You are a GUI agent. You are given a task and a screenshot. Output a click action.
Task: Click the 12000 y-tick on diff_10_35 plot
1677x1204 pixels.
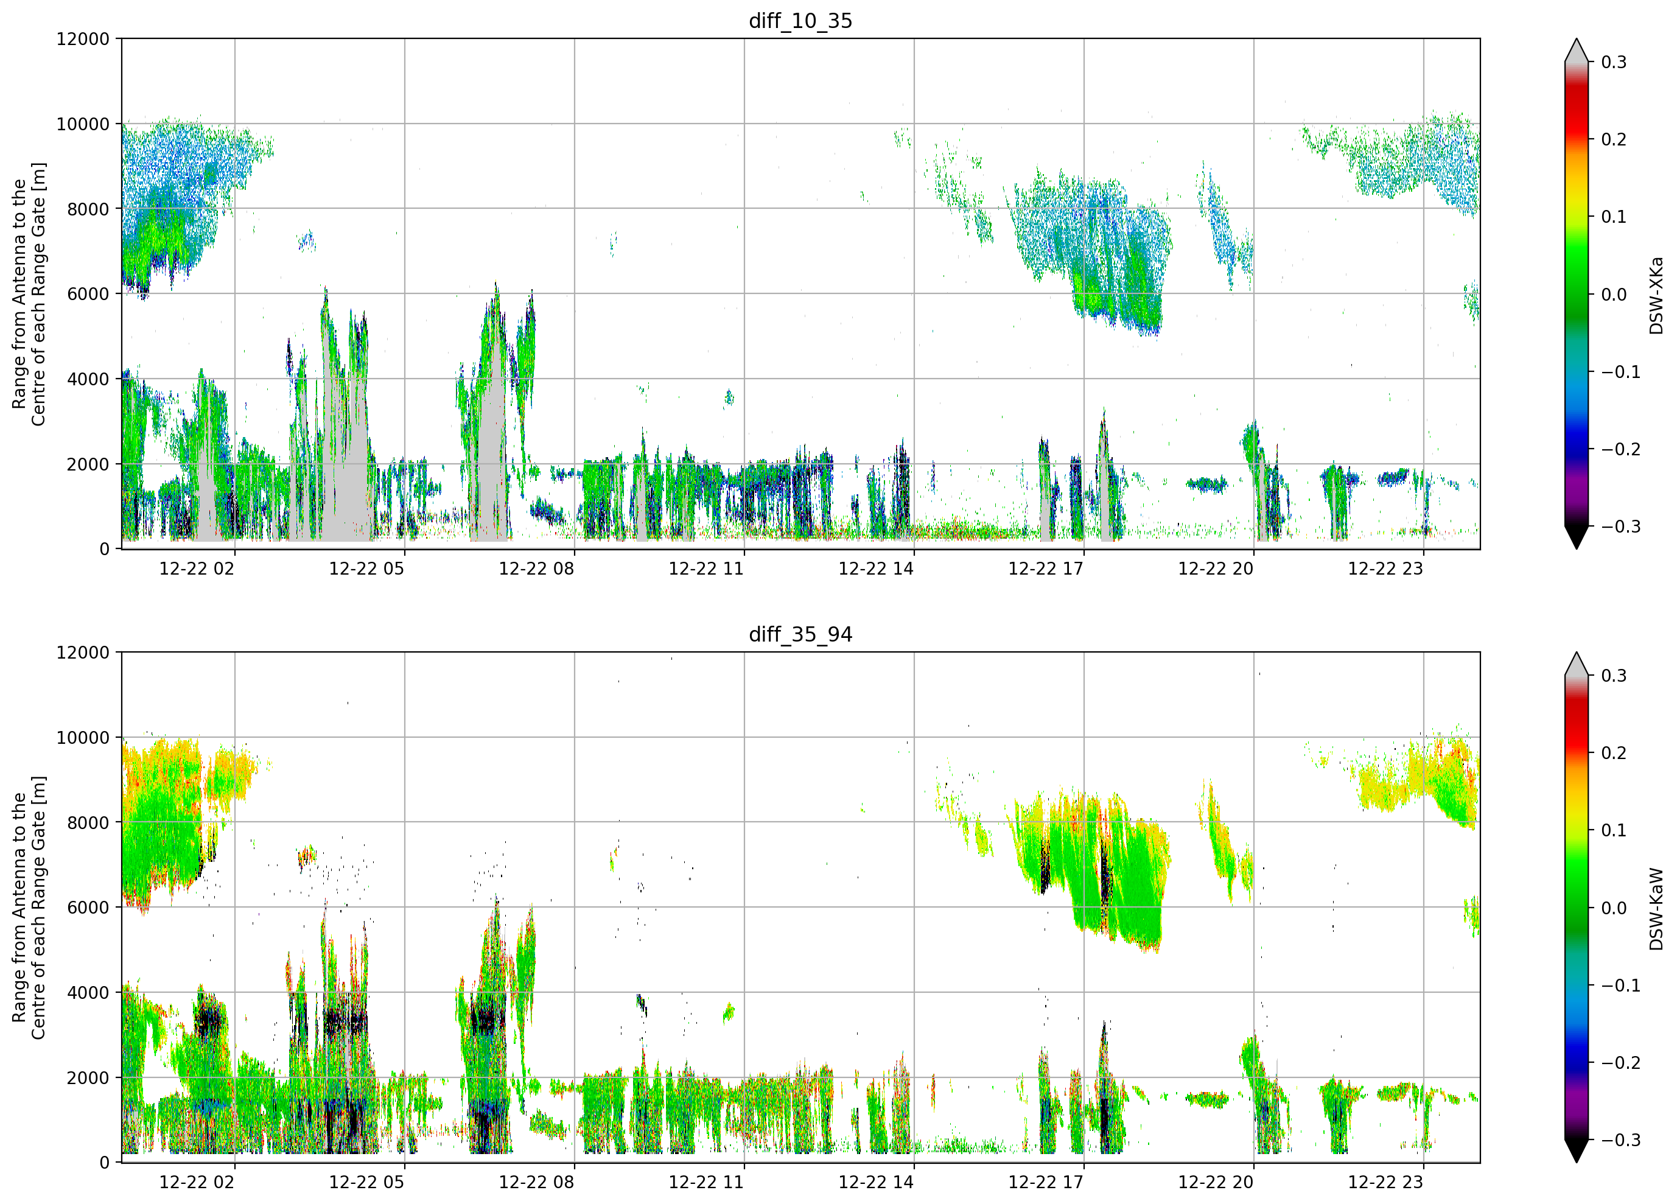pos(83,39)
